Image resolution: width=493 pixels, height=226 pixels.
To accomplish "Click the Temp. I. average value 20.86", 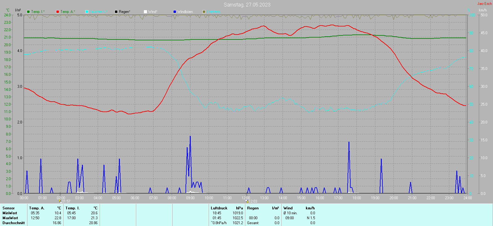I will pos(93,223).
